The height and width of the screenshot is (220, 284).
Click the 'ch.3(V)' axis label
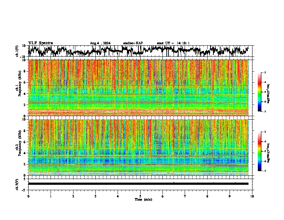coord(17,184)
